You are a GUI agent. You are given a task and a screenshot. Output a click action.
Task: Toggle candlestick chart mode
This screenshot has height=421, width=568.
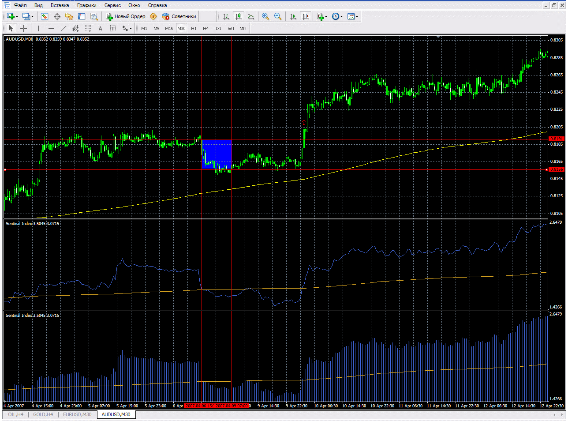pos(239,16)
